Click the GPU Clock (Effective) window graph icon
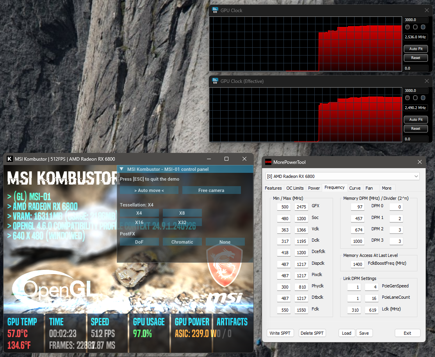The width and height of the screenshot is (435, 357). click(215, 81)
